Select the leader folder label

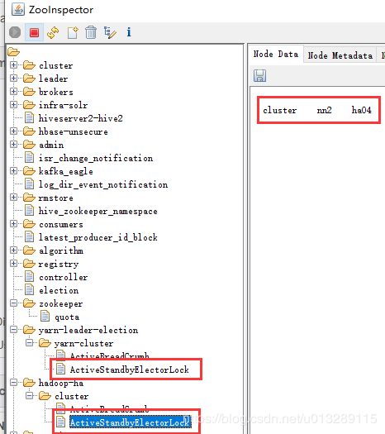tap(54, 79)
